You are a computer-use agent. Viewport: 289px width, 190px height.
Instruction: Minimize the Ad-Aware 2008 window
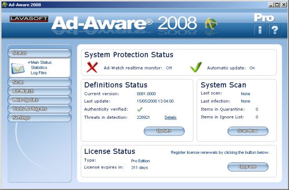(271, 5)
